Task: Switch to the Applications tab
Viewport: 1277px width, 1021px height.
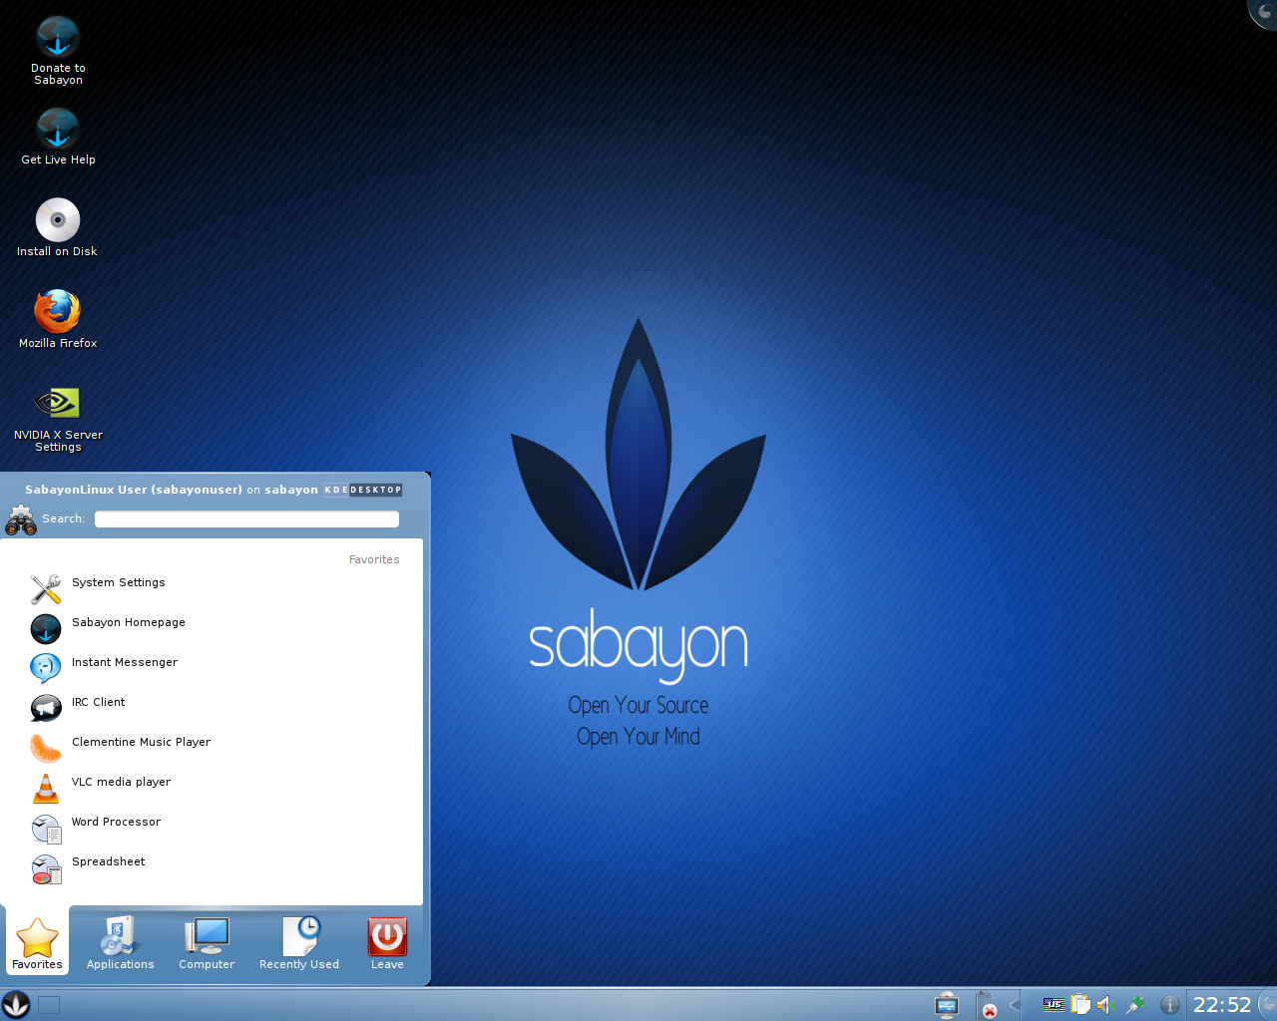Action: coord(121,943)
